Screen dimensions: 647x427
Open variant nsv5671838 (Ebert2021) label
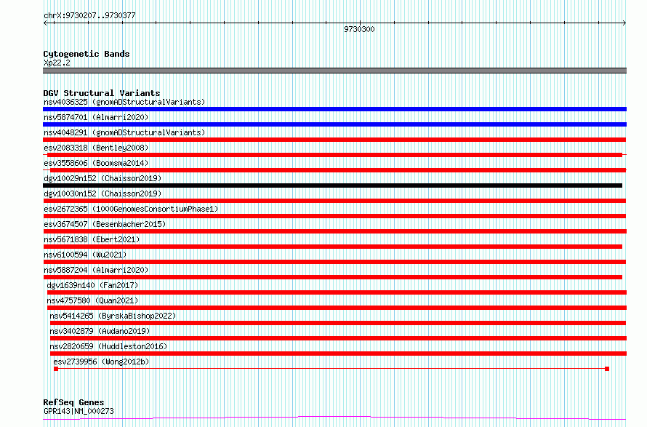tap(92, 239)
